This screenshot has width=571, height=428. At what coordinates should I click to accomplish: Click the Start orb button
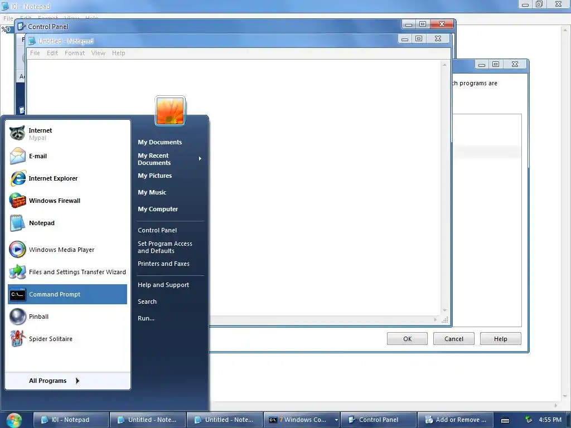pos(14,420)
